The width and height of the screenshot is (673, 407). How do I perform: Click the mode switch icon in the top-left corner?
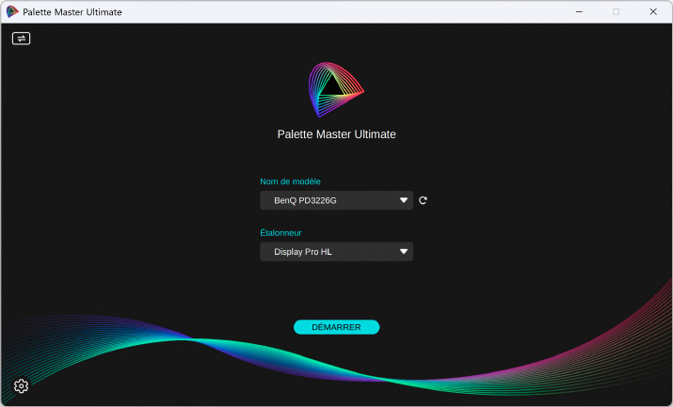tap(21, 39)
